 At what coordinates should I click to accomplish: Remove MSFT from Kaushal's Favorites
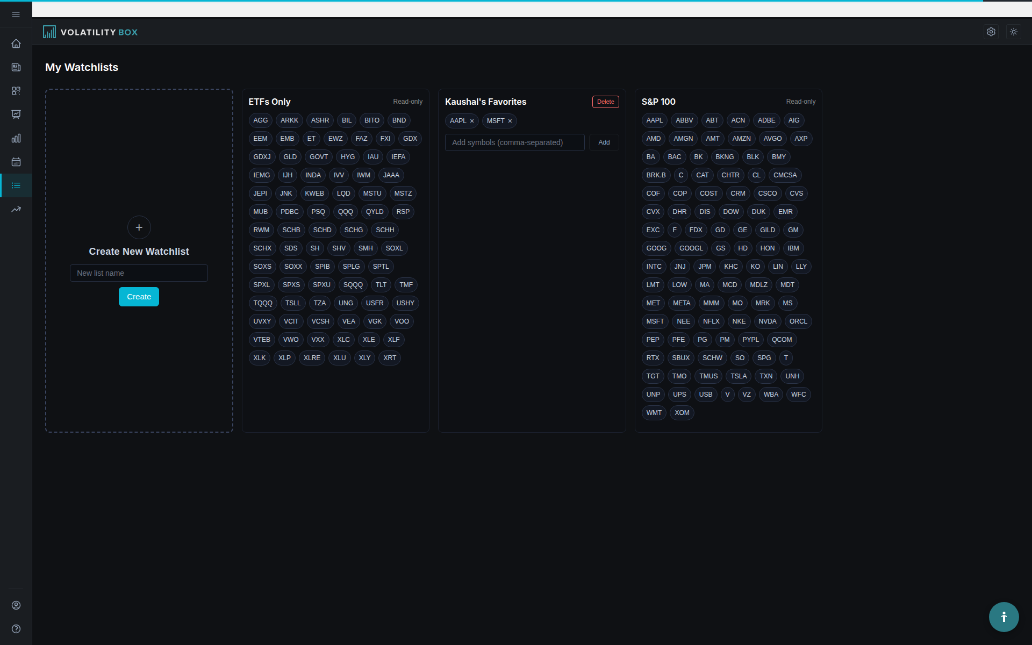click(x=510, y=121)
